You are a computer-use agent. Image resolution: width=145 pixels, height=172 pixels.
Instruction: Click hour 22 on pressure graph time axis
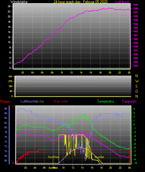[119, 73]
